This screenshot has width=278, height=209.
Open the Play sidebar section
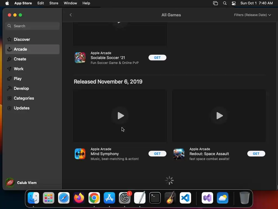(x=32, y=79)
